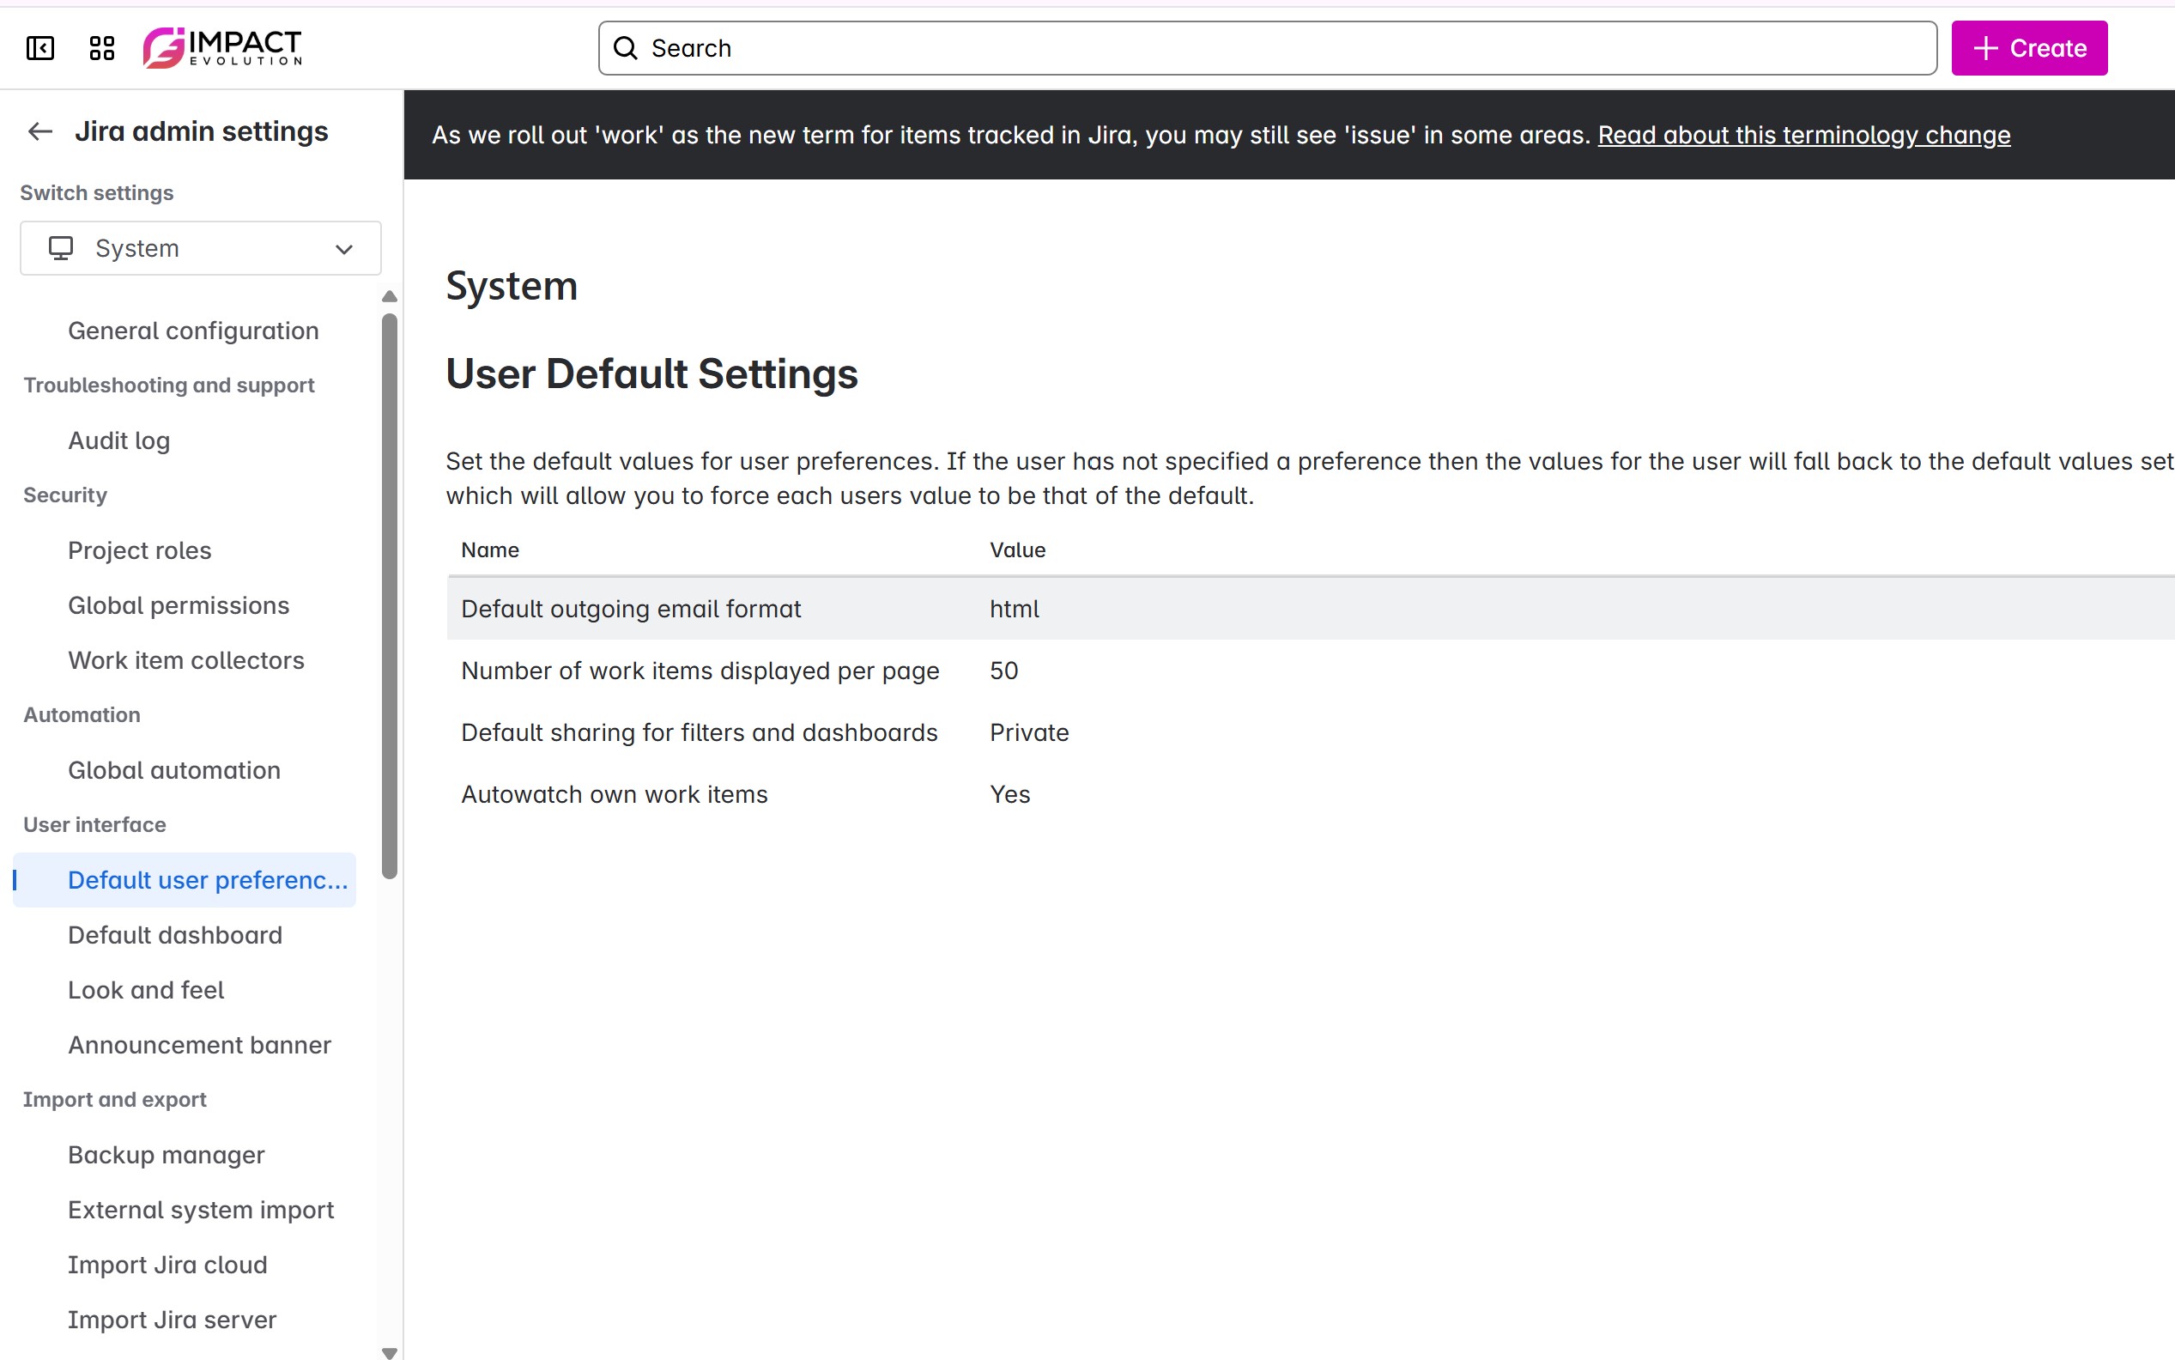
Task: Open Audit log in the sidebar
Action: 118,440
